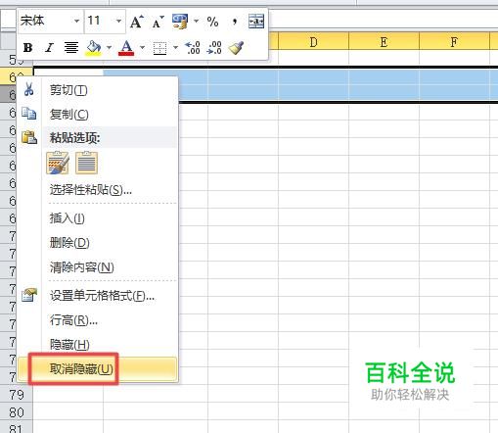The width and height of the screenshot is (498, 433).
Task: Select column E header
Action: [x=384, y=41]
